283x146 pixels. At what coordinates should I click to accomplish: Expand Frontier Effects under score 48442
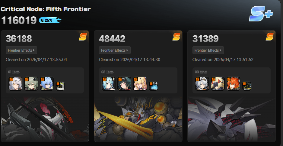[x=115, y=50]
